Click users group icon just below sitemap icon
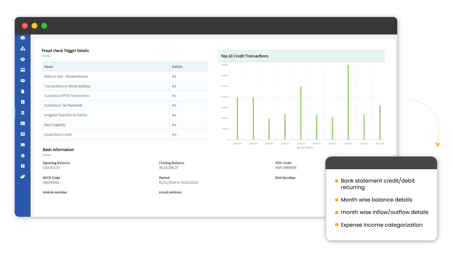The image size is (453, 255). 23,59
